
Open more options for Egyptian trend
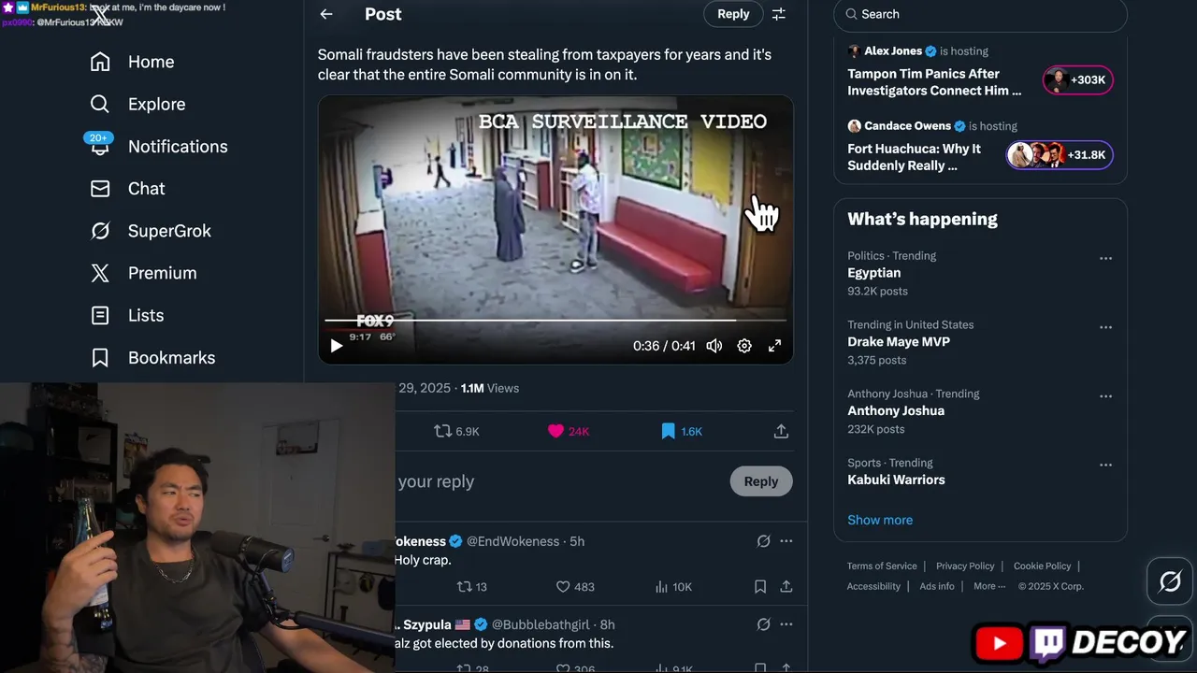(1105, 258)
